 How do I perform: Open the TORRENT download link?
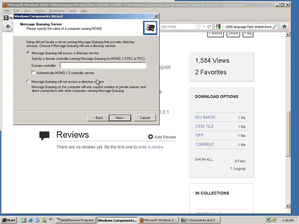(205, 144)
